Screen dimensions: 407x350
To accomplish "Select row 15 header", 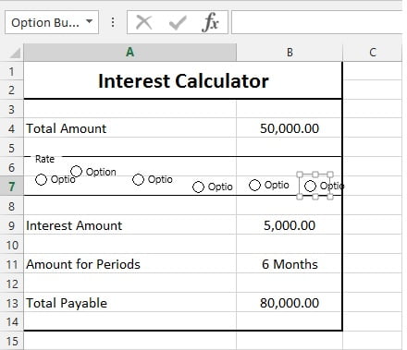I will (x=12, y=341).
